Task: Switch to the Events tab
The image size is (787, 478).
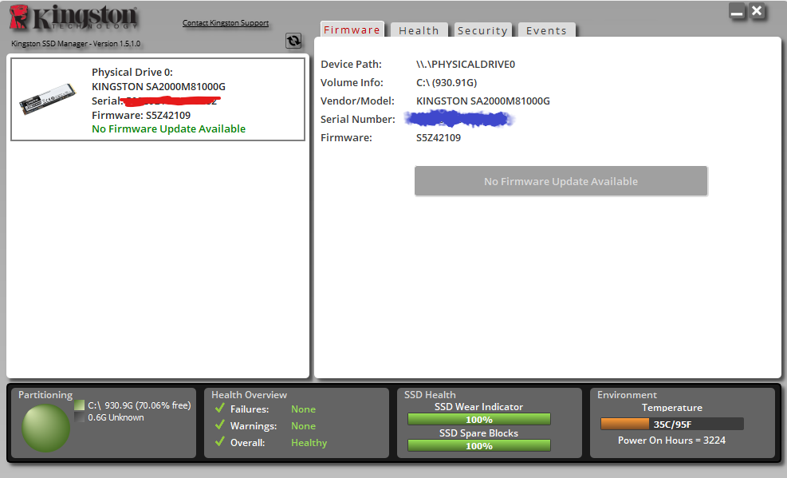Action: [546, 30]
